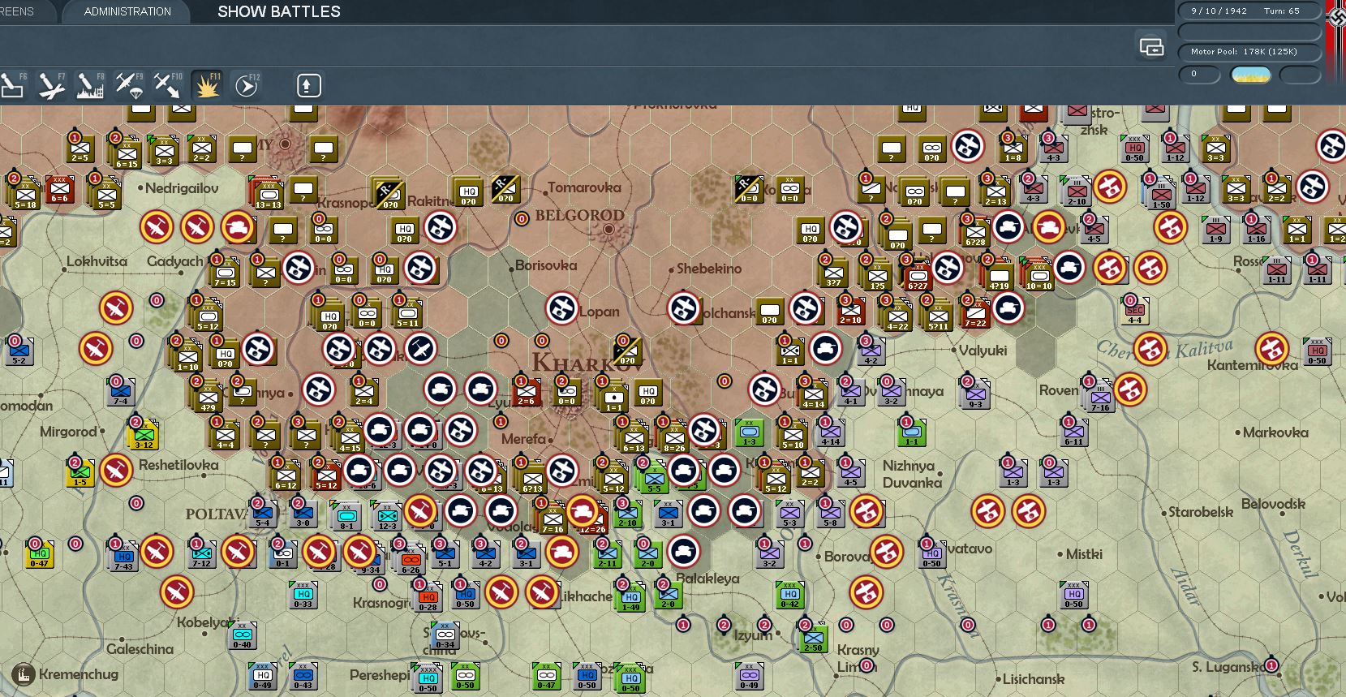Select the F7 bomb airfield mode icon
Screen dimensions: 1346x697
point(52,85)
